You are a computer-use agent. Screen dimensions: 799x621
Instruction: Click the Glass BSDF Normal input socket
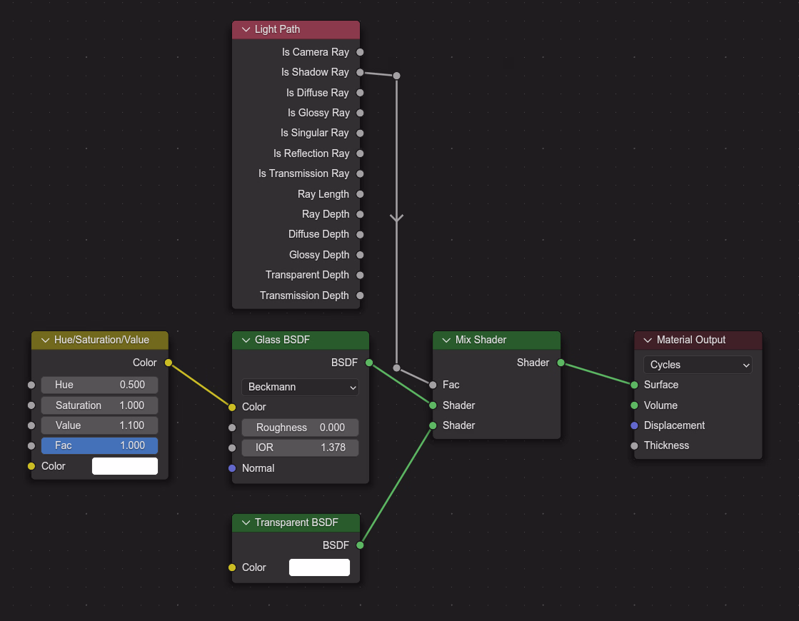[x=232, y=468]
